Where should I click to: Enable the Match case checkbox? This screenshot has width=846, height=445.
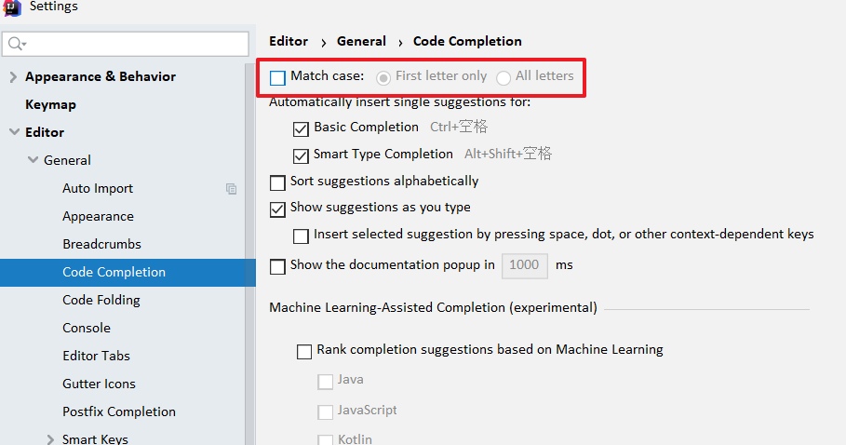(x=277, y=77)
